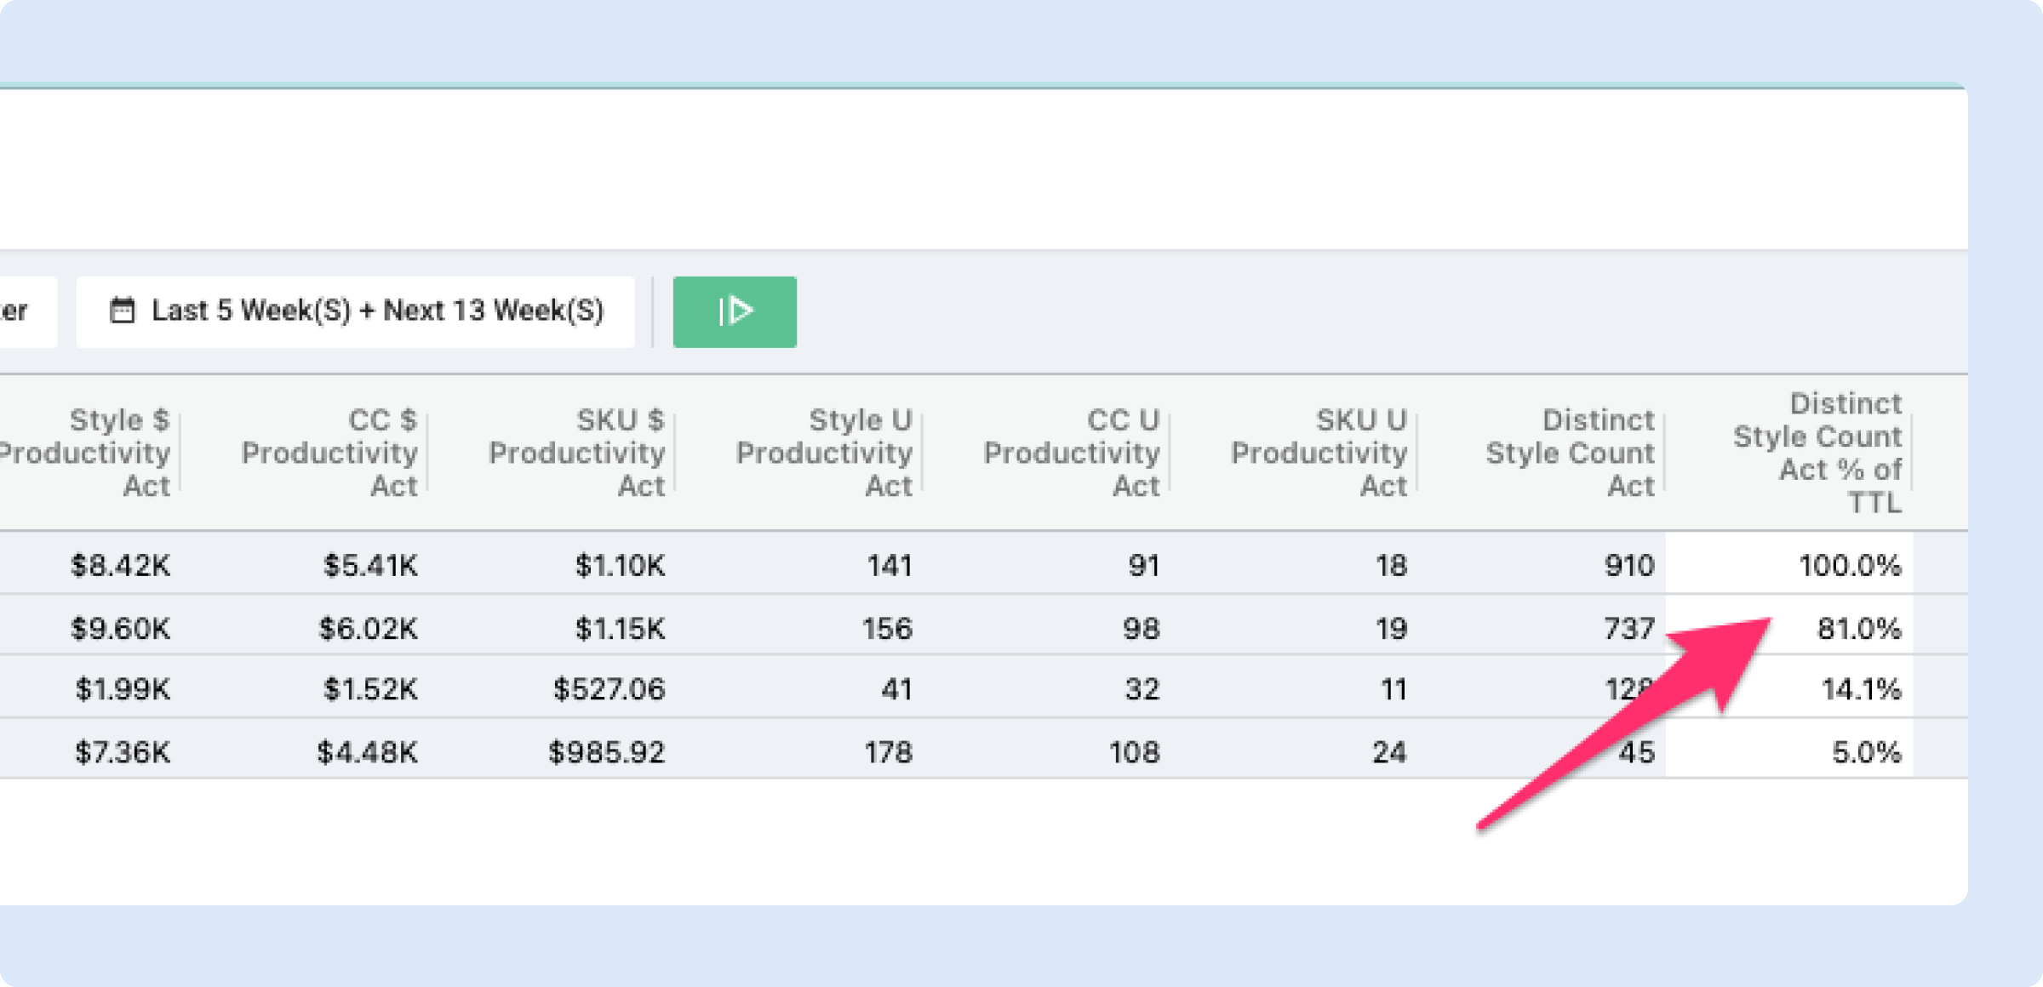Select the $4.48K cell
This screenshot has width=2043, height=987.
click(x=367, y=752)
